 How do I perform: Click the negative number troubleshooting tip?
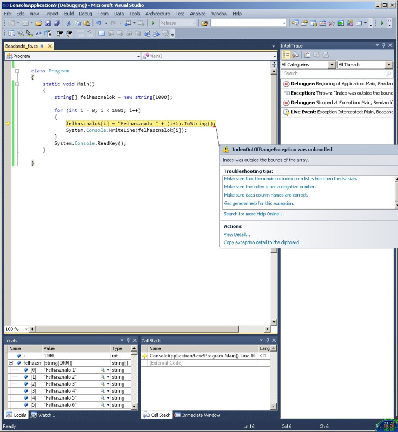click(270, 187)
